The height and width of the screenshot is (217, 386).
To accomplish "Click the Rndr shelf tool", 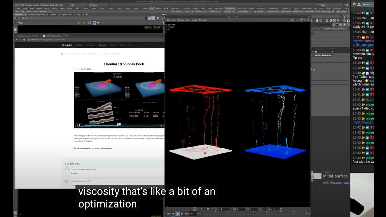I will click(17, 11).
